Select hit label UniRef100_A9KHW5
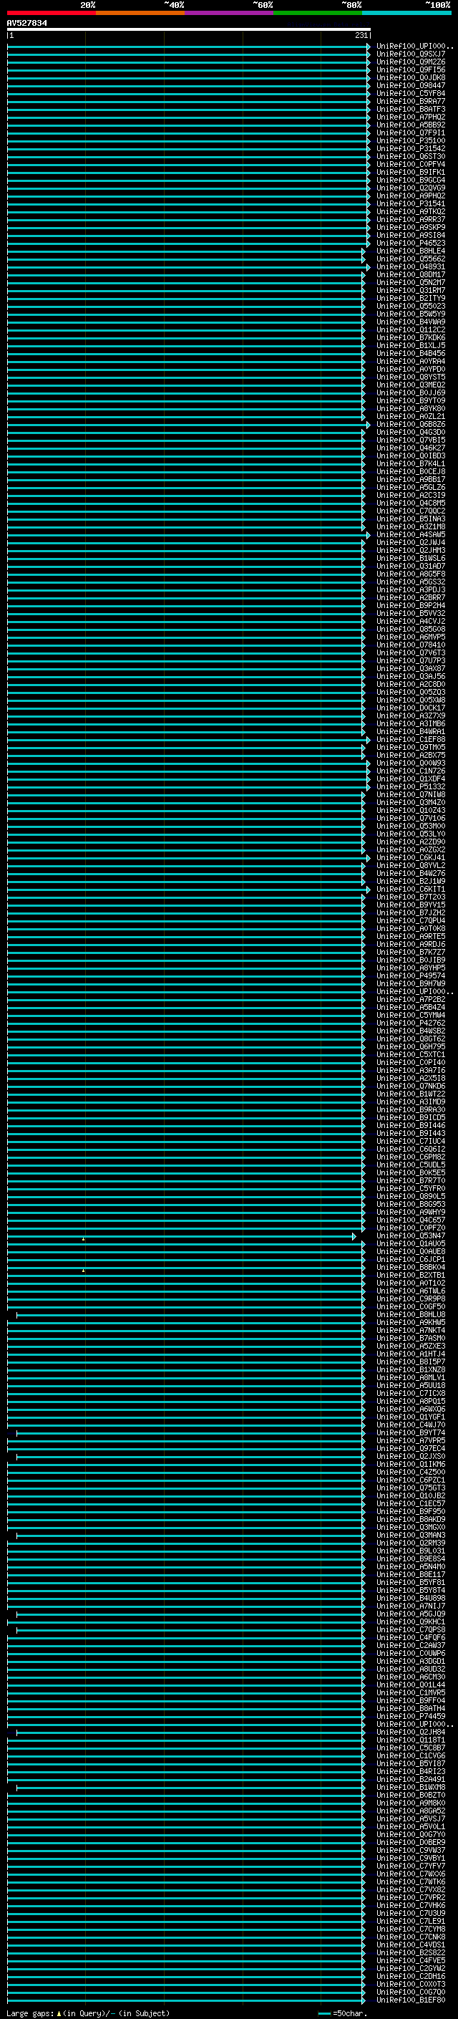Screen dimensions: 458x2019 411,1322
